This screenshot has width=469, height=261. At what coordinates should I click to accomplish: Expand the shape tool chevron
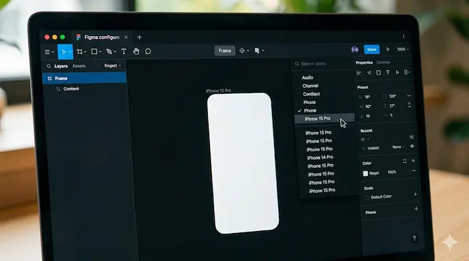click(x=100, y=52)
